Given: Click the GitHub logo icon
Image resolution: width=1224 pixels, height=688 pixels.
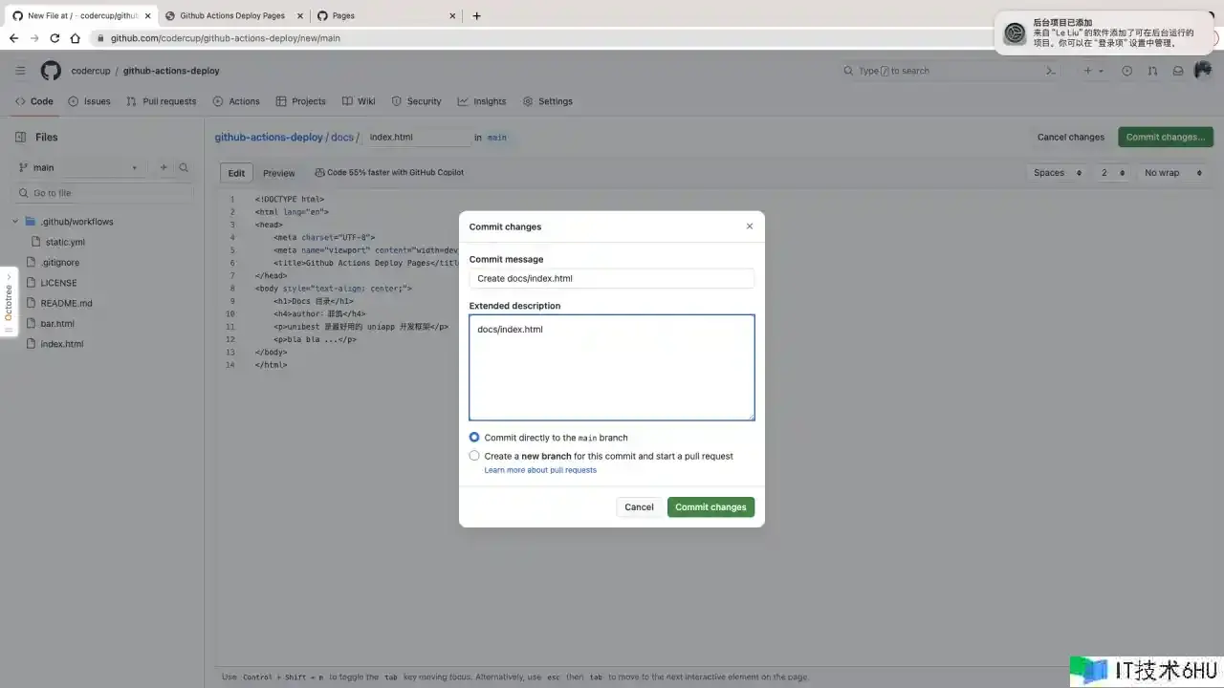Looking at the screenshot, I should point(51,71).
